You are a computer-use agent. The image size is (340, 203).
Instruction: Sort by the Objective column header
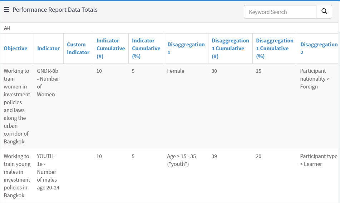click(15, 49)
